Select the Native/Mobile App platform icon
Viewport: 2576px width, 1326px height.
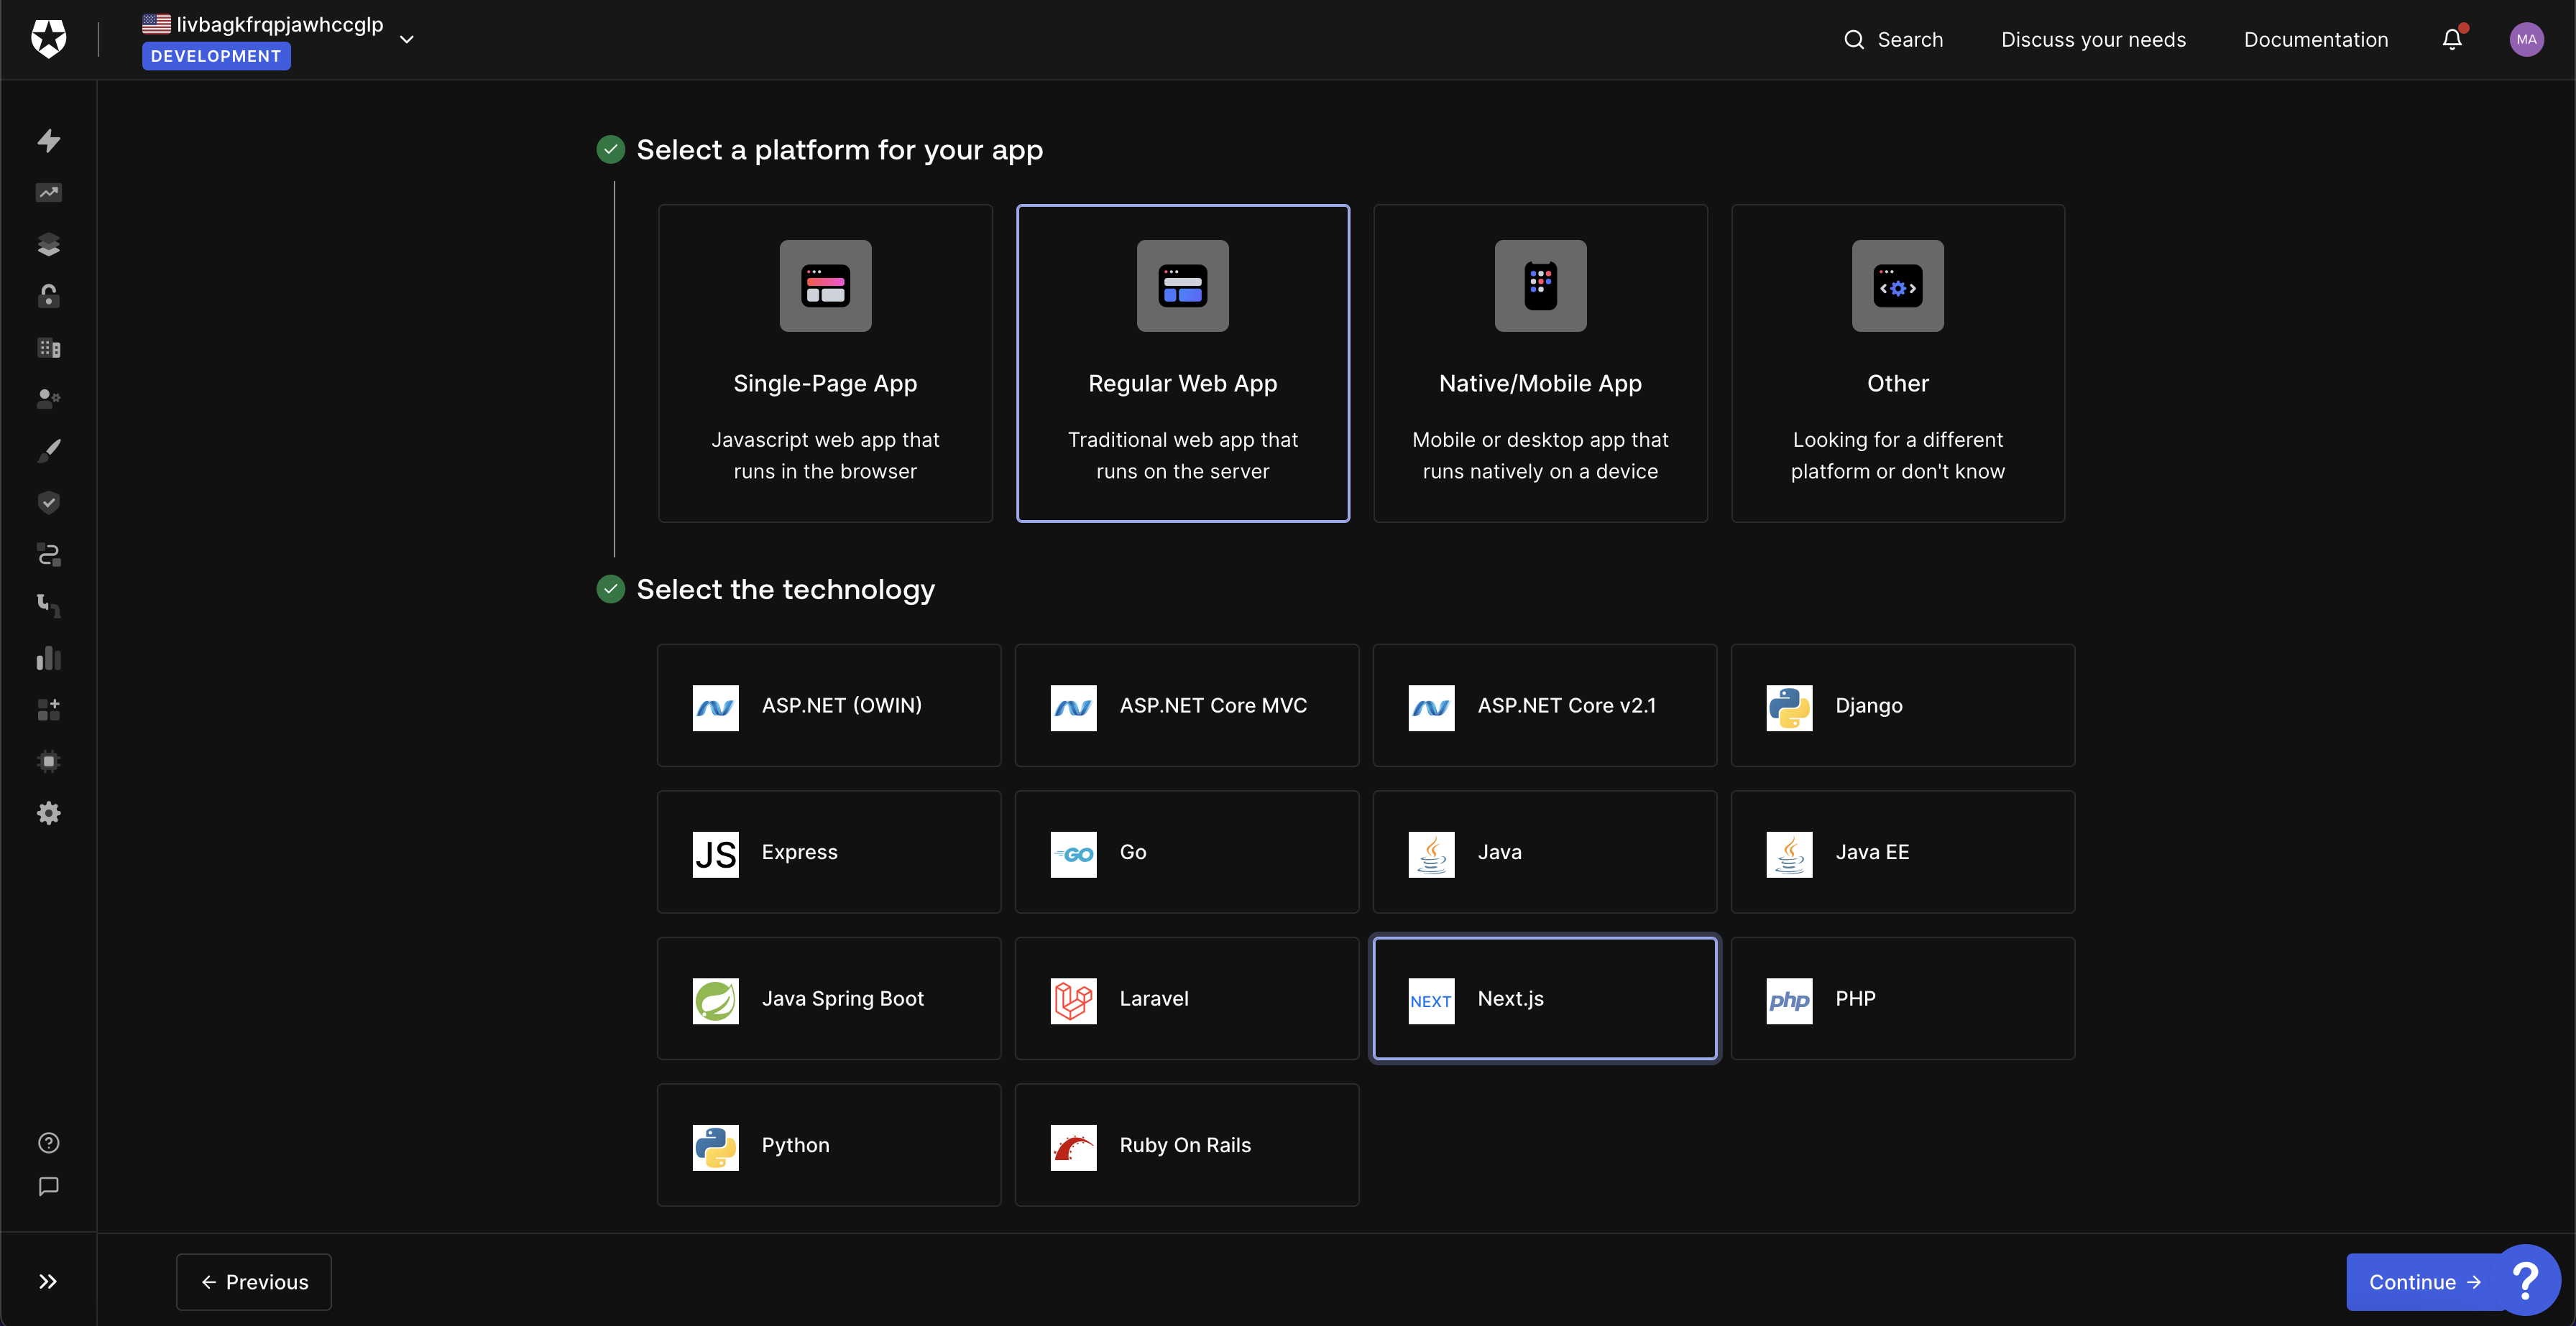[x=1539, y=284]
